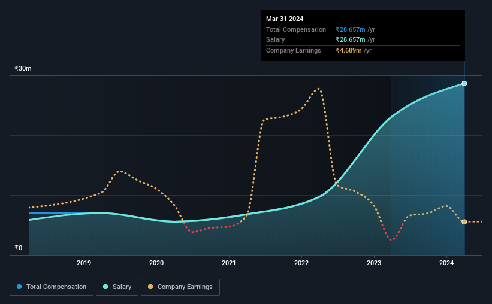Click the 2020 axis label
The width and height of the screenshot is (492, 304).
coord(156,263)
